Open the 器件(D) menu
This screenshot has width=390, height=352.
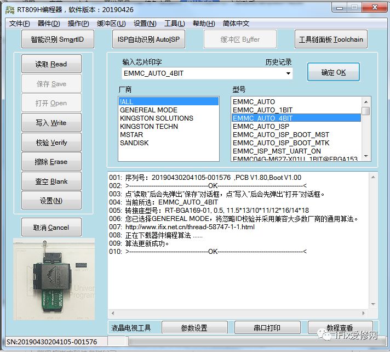(x=49, y=24)
